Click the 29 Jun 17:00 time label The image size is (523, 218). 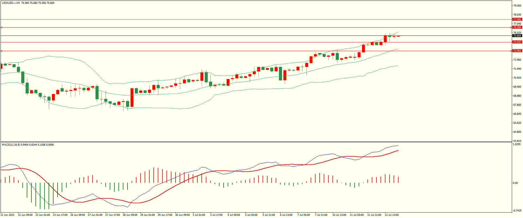pyautogui.click(x=165, y=215)
